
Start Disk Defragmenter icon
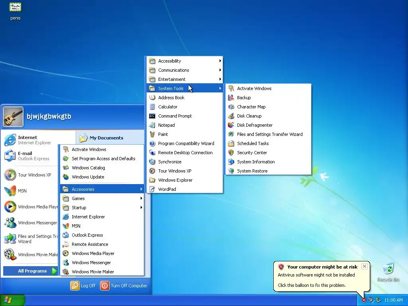coord(231,125)
